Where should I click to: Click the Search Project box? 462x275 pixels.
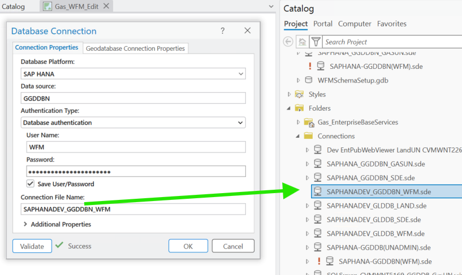point(392,42)
